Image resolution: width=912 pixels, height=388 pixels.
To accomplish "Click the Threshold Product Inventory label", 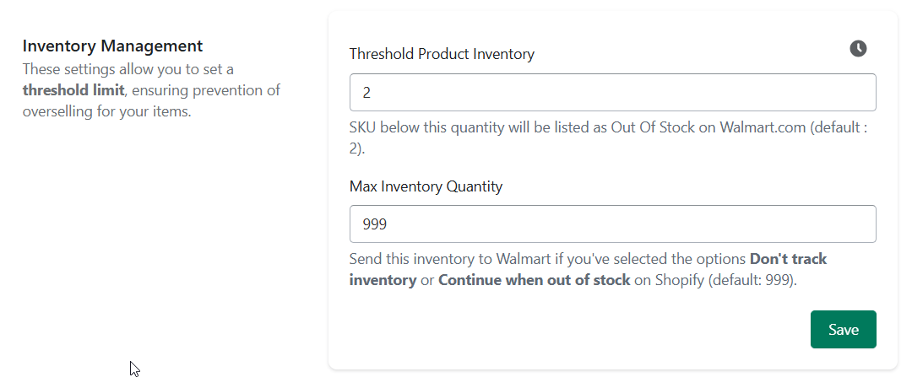I will (442, 54).
